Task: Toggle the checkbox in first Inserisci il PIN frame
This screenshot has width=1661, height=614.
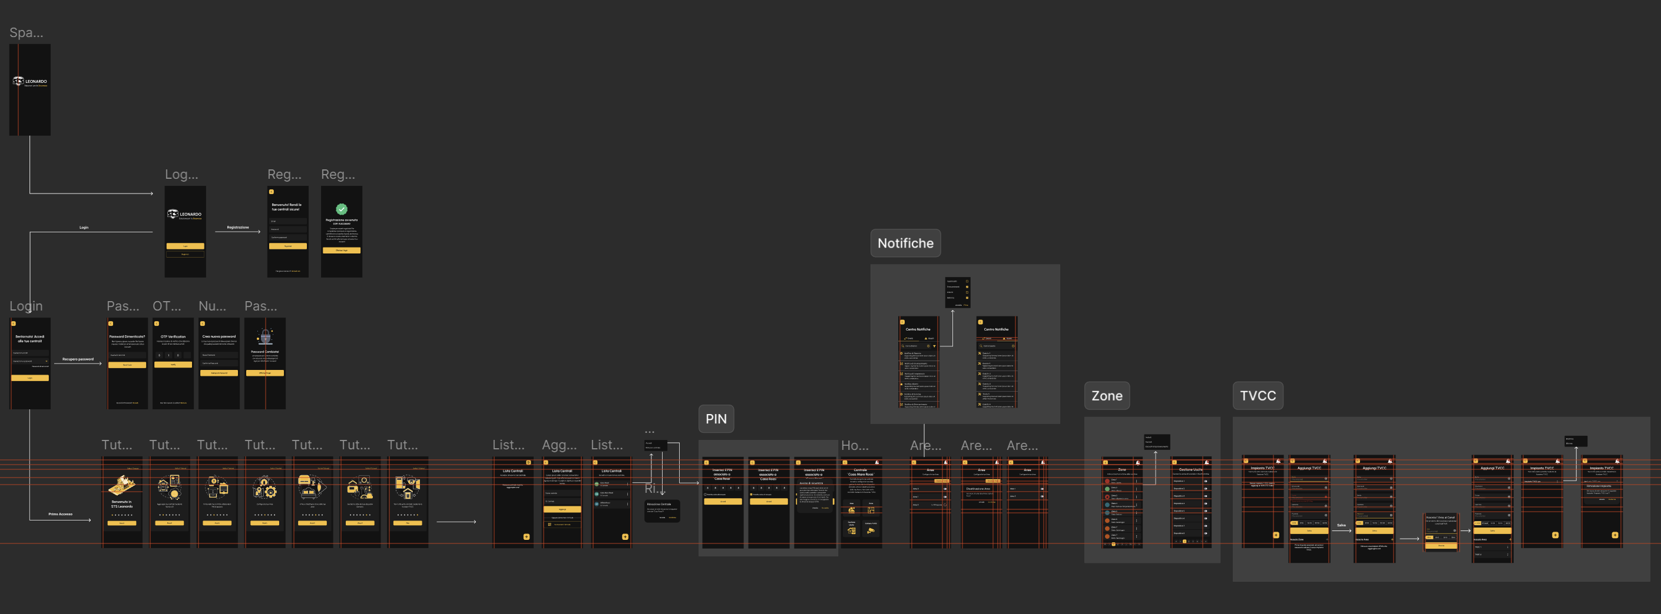Action: click(706, 494)
